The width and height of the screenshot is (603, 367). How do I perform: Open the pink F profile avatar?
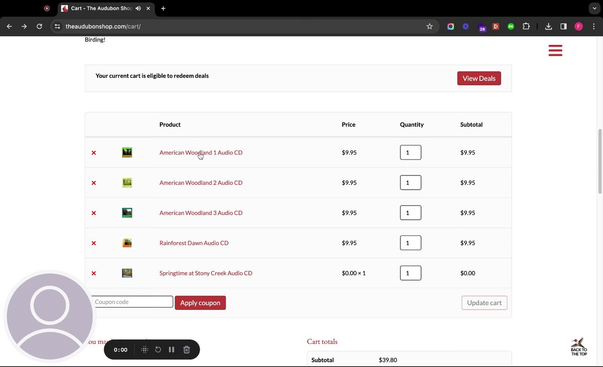tap(579, 26)
